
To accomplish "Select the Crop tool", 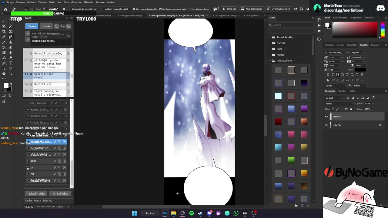I will click(x=4, y=31).
